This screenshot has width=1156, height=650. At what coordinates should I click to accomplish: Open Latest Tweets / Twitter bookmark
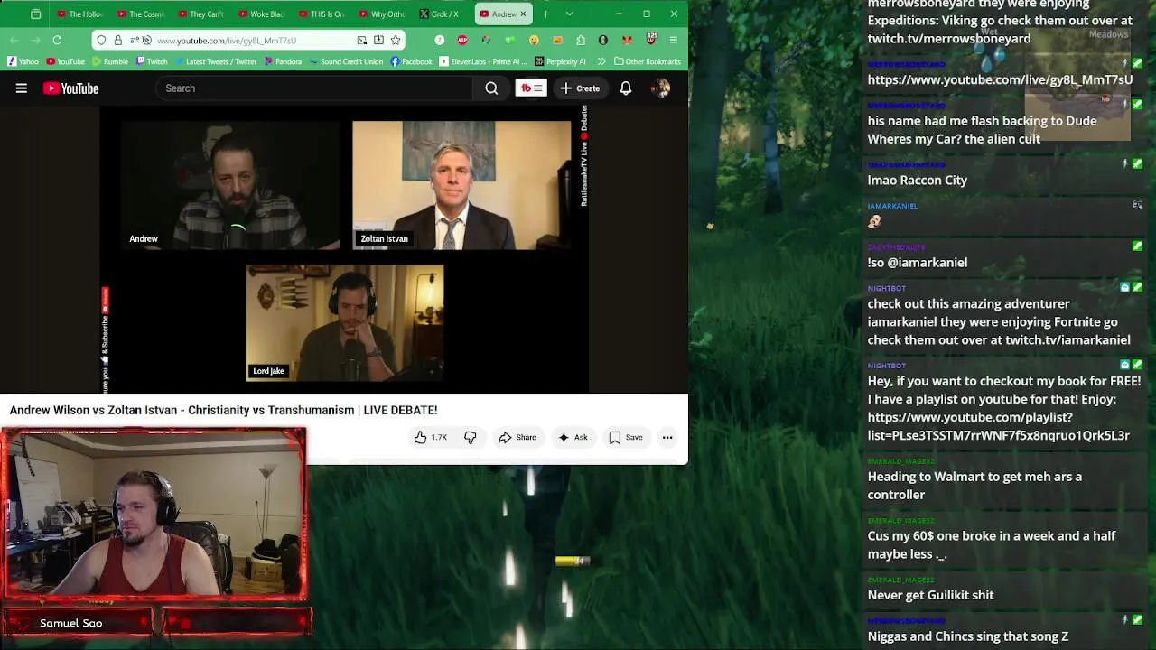click(x=216, y=61)
